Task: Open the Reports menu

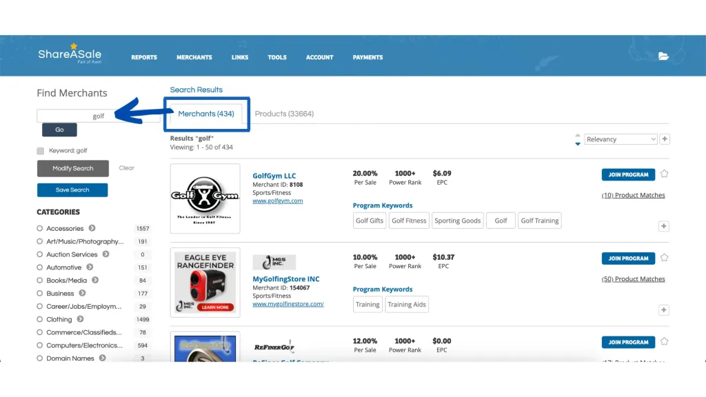Action: (x=144, y=58)
